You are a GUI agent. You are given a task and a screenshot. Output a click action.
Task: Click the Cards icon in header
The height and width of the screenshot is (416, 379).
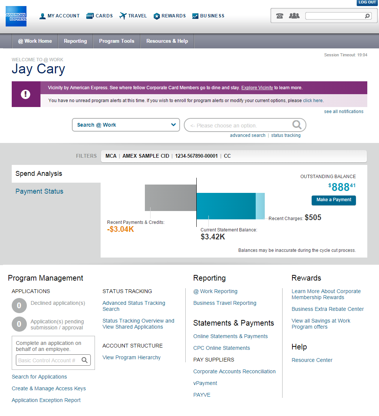90,16
